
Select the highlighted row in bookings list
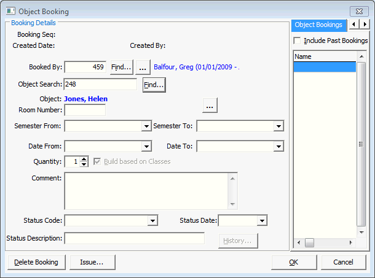coord(325,67)
